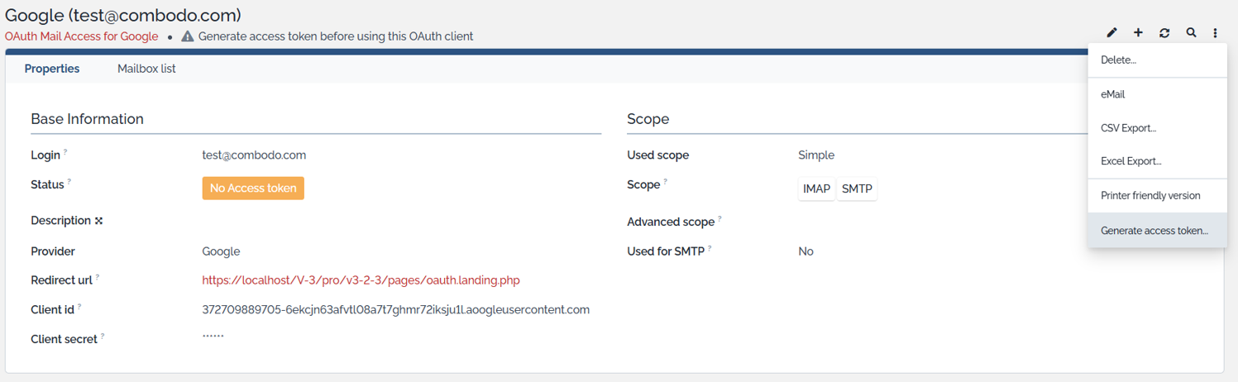Switch to the Mailbox list tab
The image size is (1238, 382).
coord(146,69)
